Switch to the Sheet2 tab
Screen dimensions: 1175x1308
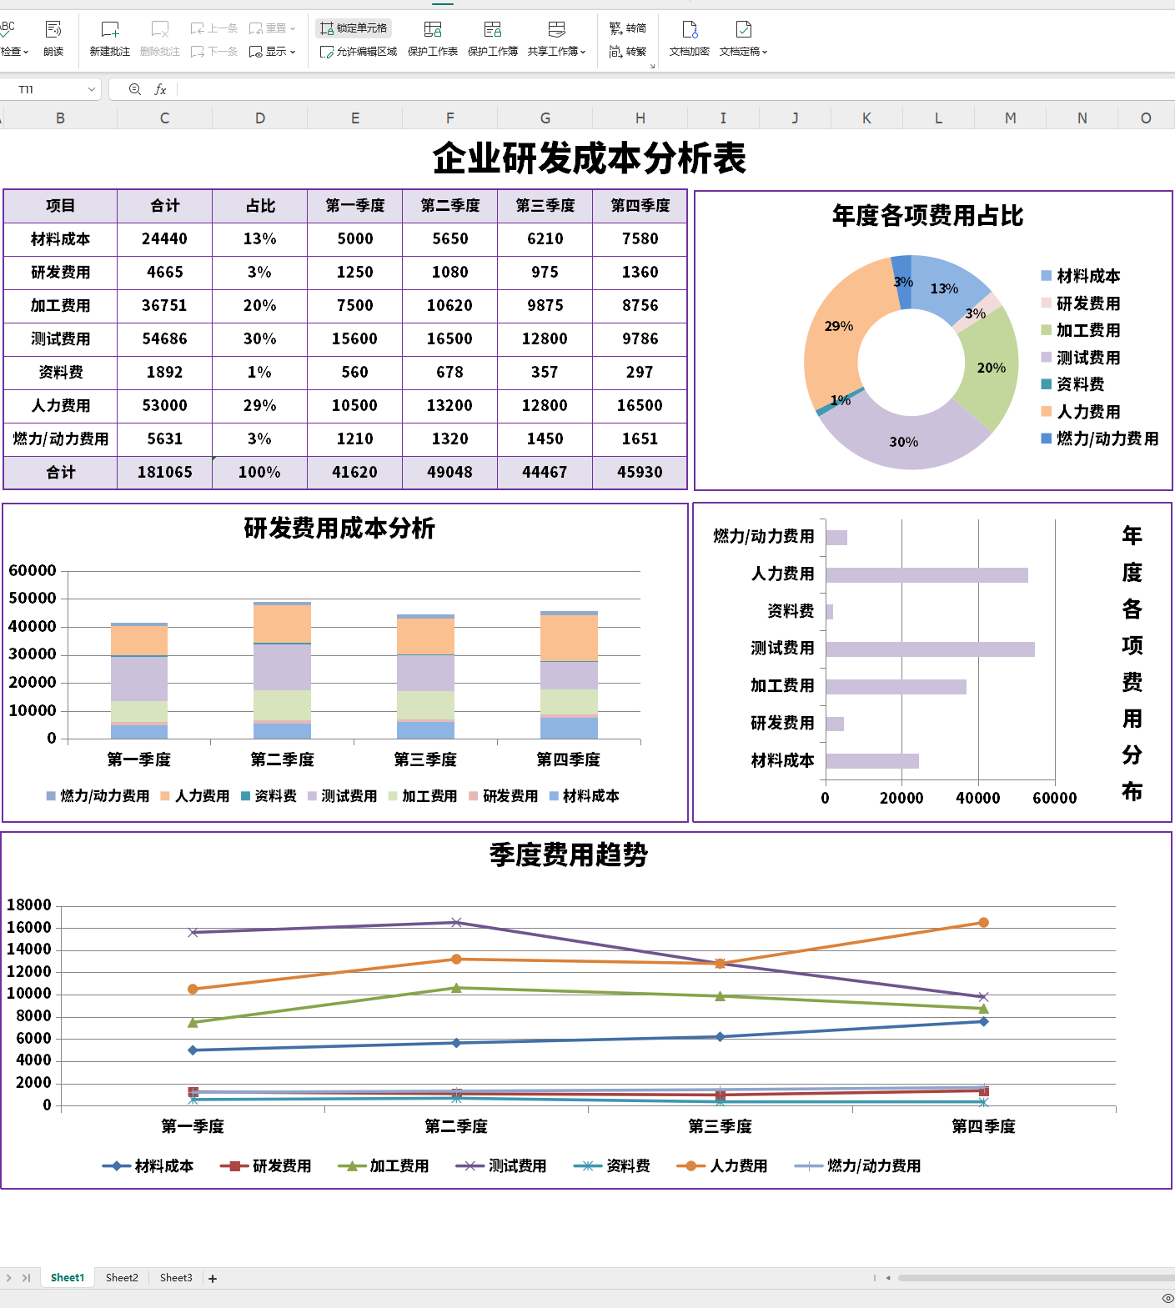click(x=122, y=1277)
